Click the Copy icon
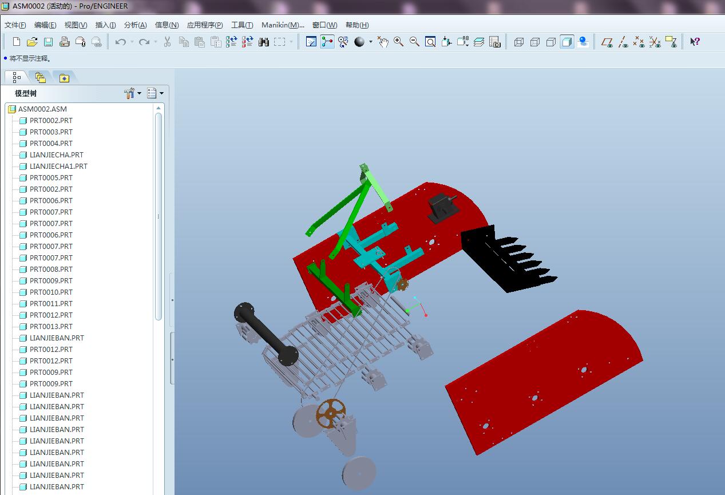 click(x=184, y=42)
